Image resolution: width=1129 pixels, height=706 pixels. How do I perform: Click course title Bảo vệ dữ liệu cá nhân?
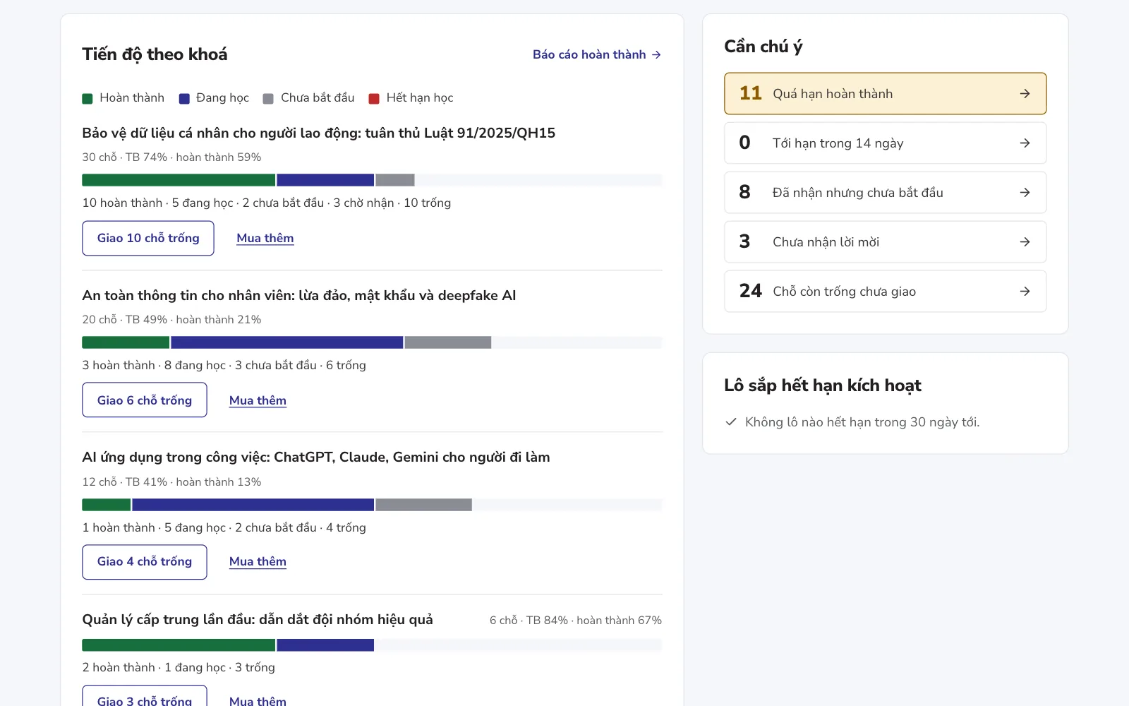point(319,133)
